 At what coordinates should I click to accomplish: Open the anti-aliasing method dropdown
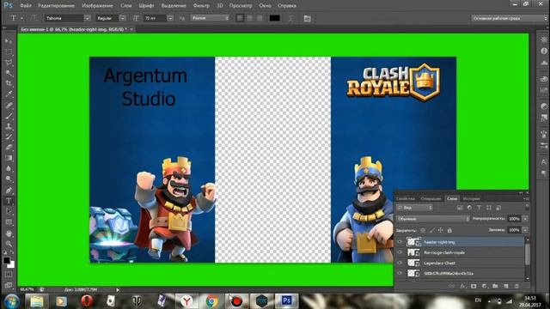[x=210, y=18]
